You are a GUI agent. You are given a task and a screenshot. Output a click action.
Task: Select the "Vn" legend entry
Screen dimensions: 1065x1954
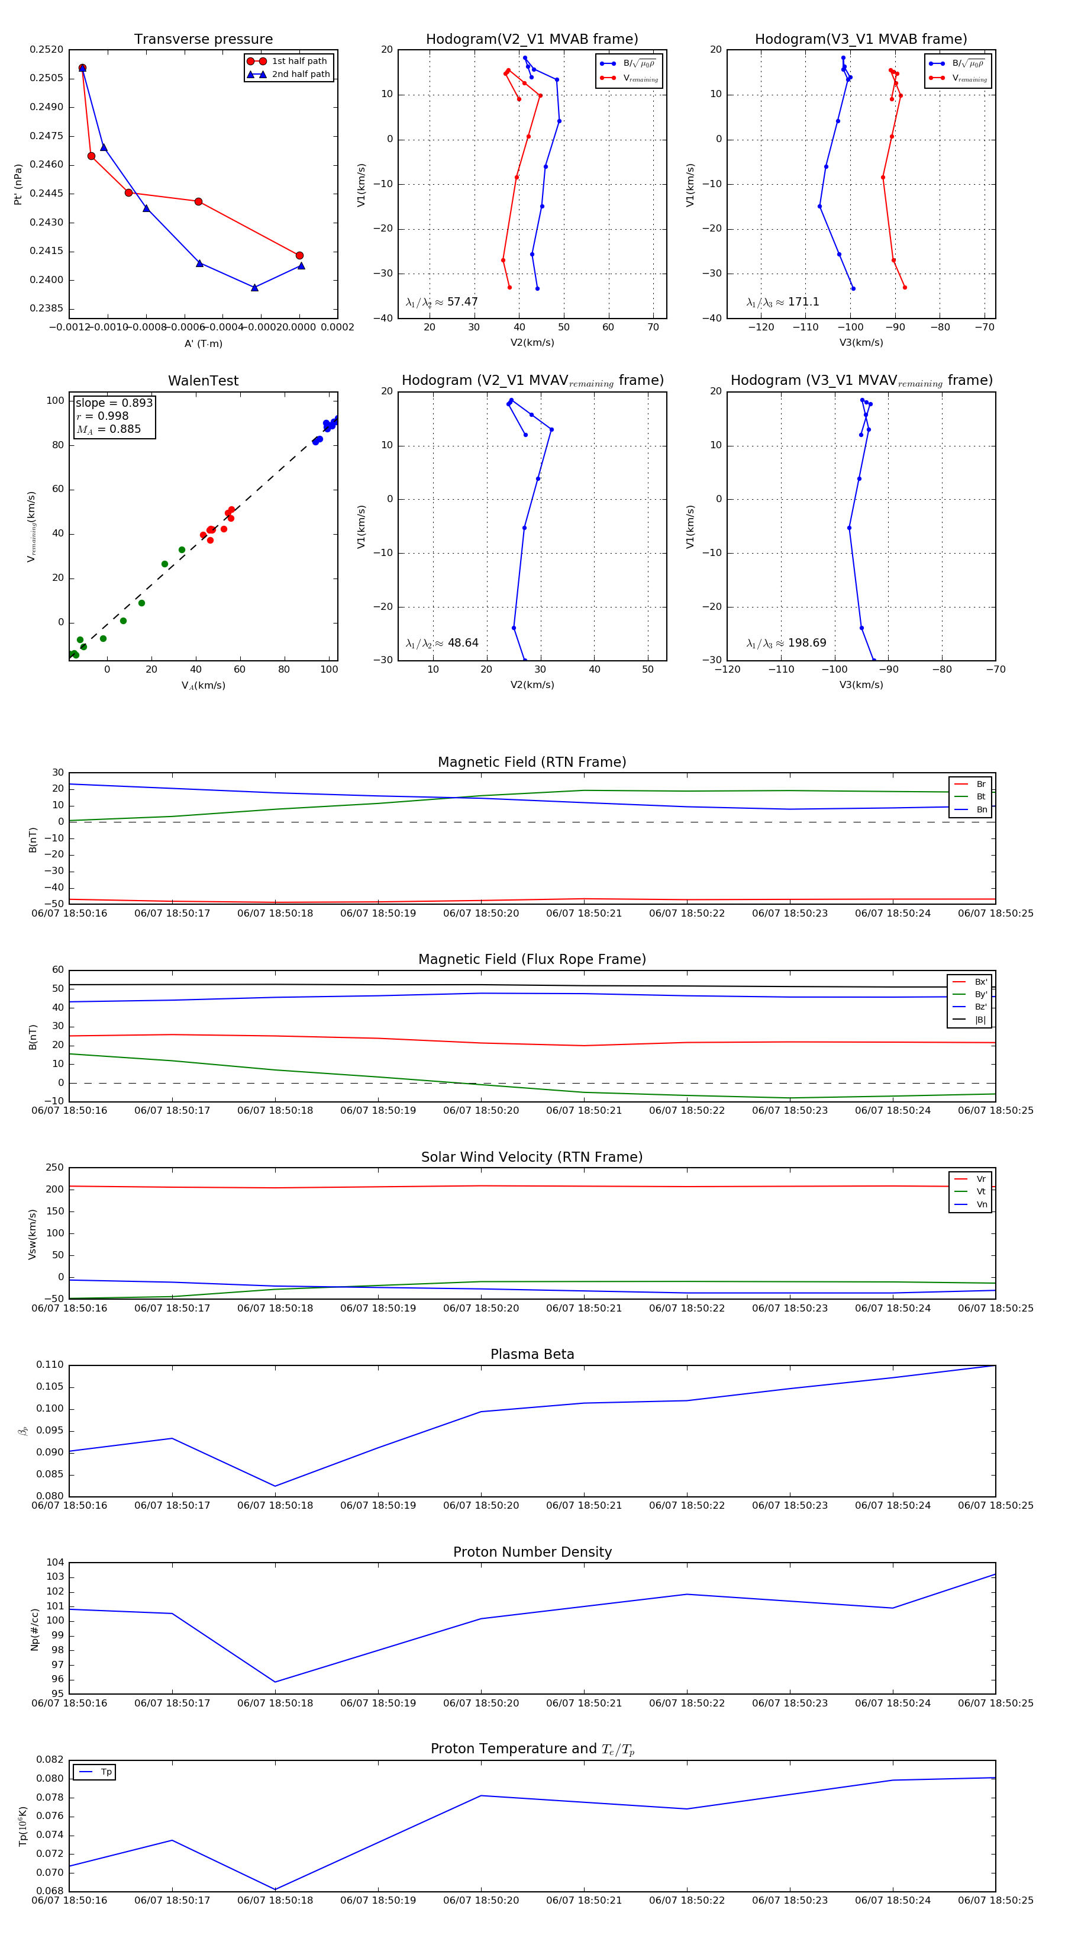coord(970,1204)
